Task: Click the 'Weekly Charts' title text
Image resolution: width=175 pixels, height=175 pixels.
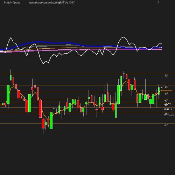Action: [12, 3]
